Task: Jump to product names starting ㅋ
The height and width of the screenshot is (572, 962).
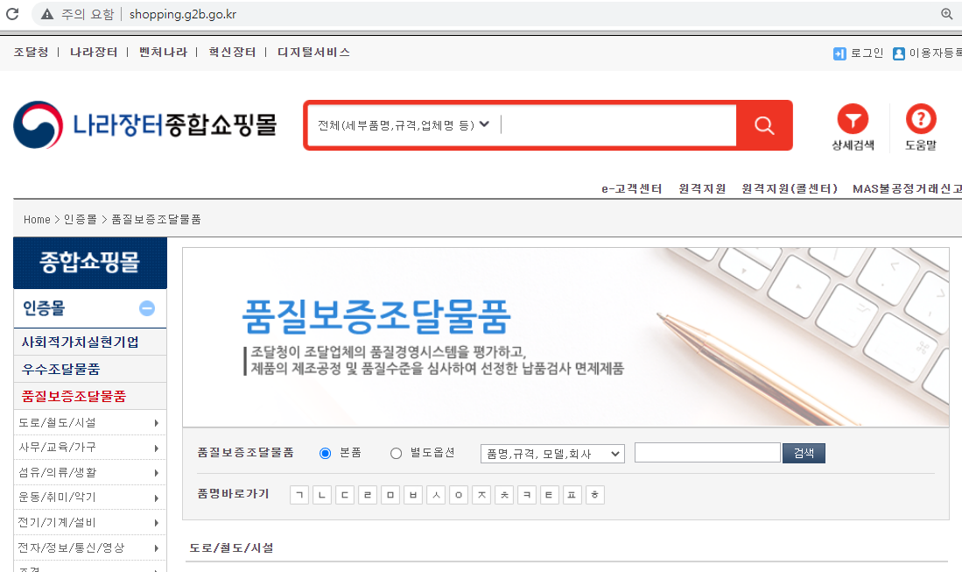Action: pyautogui.click(x=527, y=495)
